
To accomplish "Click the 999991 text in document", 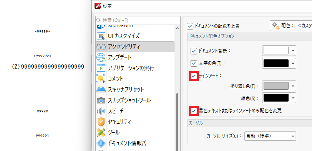I will tap(42, 136).
